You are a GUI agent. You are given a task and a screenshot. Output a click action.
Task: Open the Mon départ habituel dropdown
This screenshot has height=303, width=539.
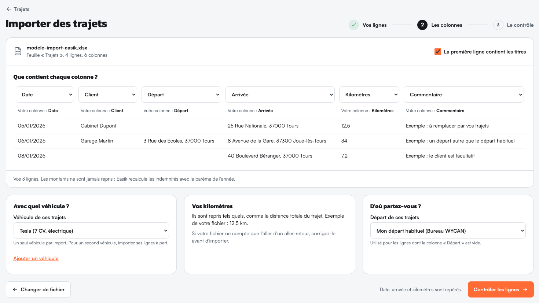coord(448,231)
